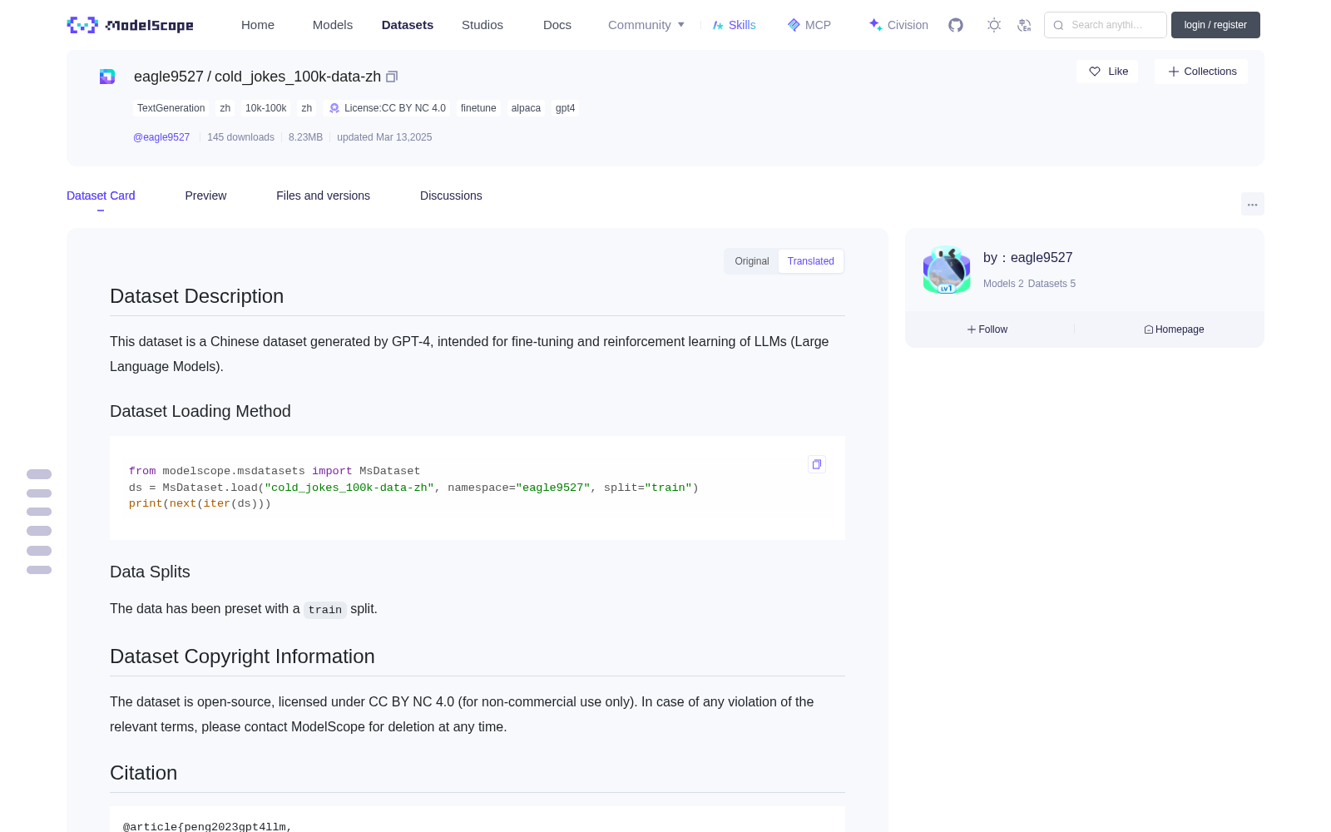Go to the Home page
This screenshot has width=1331, height=832.
(x=258, y=25)
